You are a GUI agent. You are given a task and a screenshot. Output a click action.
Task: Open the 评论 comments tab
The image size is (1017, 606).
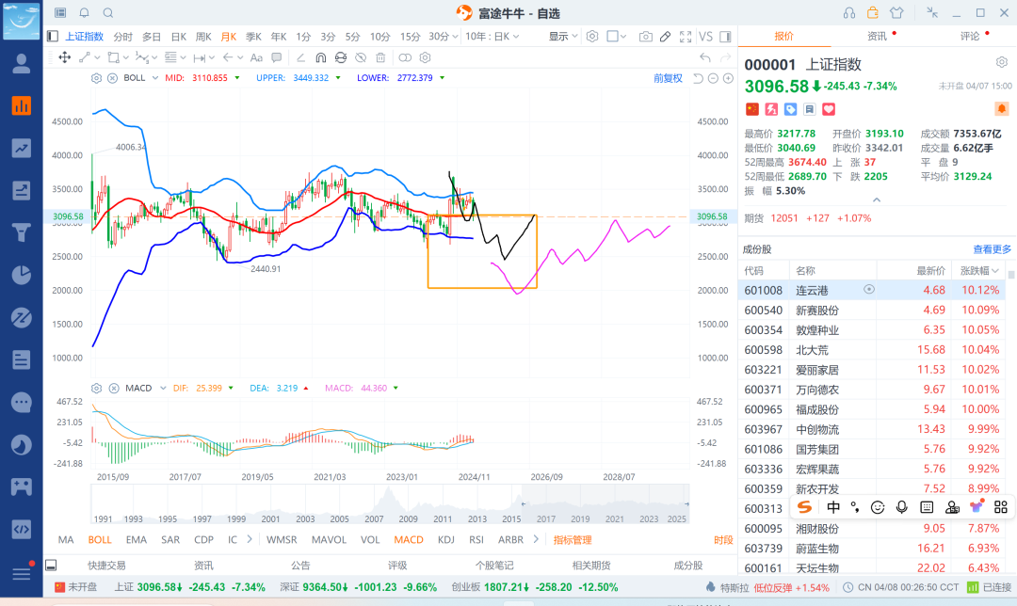(x=970, y=36)
